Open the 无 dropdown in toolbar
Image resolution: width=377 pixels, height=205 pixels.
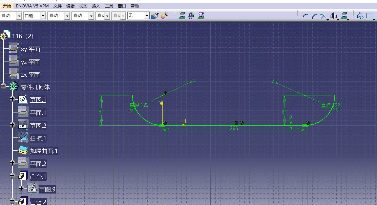(x=147, y=16)
